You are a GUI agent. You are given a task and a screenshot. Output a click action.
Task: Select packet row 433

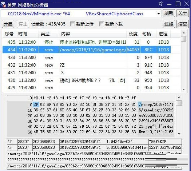[x=87, y=57]
